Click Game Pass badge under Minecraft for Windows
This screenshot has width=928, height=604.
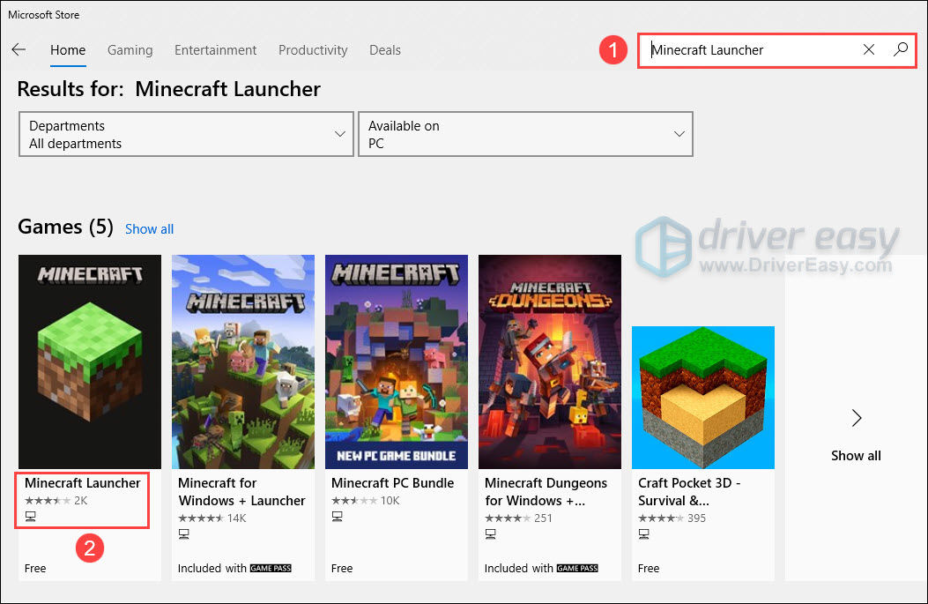271,569
